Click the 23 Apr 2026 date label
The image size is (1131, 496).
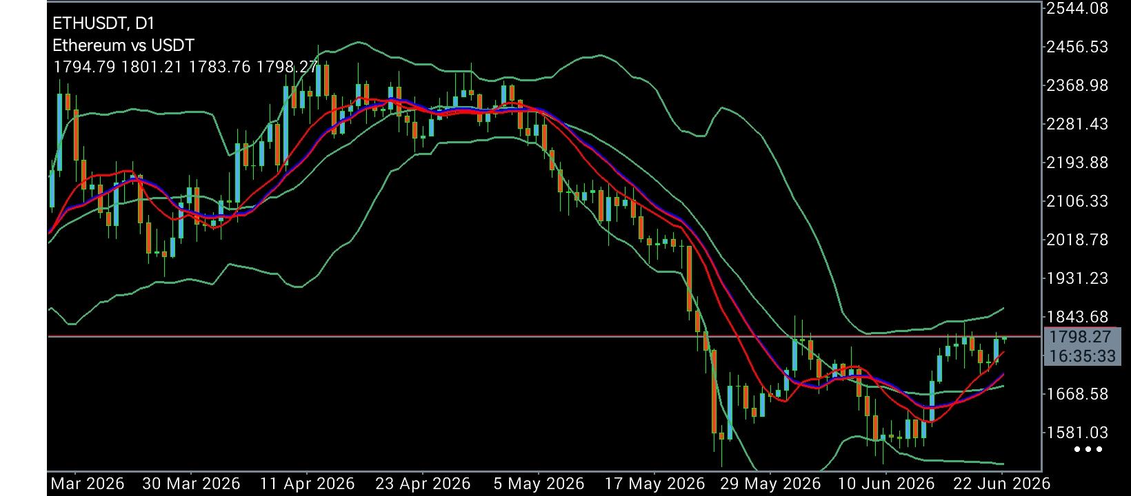[423, 484]
